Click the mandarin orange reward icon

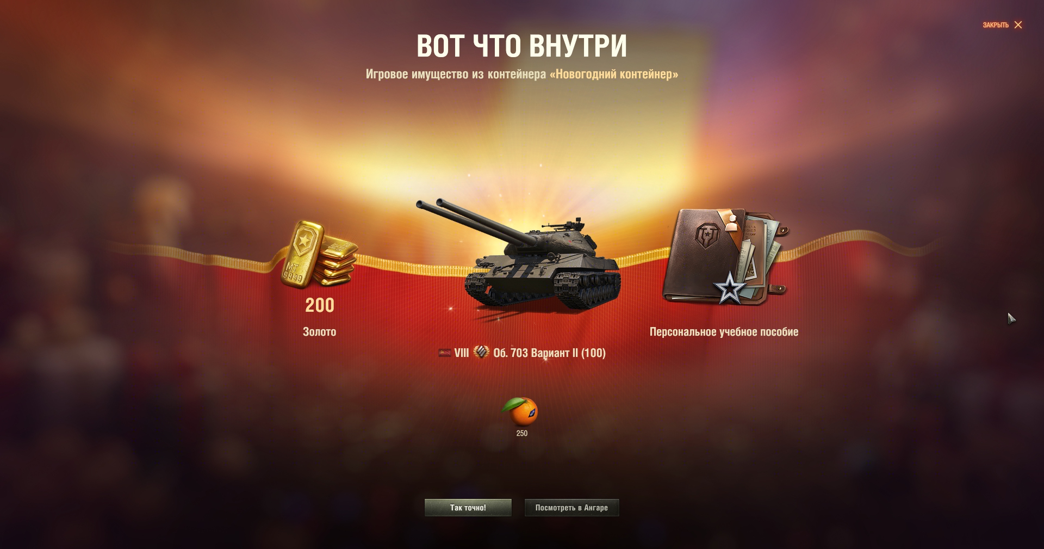pos(520,411)
